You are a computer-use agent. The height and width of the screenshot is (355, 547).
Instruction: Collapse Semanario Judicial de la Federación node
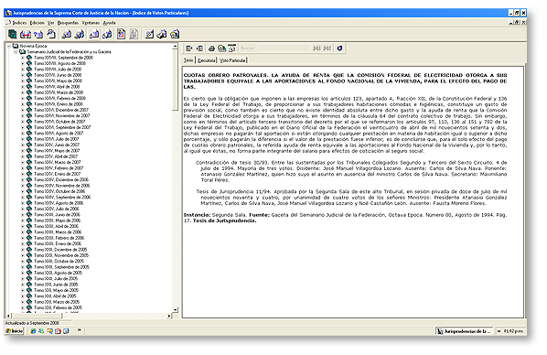tap(16, 51)
